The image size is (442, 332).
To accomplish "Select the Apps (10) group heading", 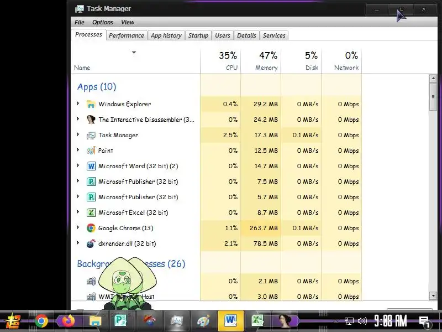I will tap(97, 87).
